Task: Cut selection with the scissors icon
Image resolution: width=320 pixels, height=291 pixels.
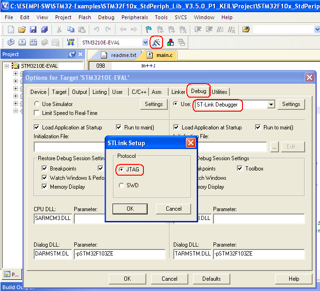Action: pyautogui.click(x=59, y=29)
